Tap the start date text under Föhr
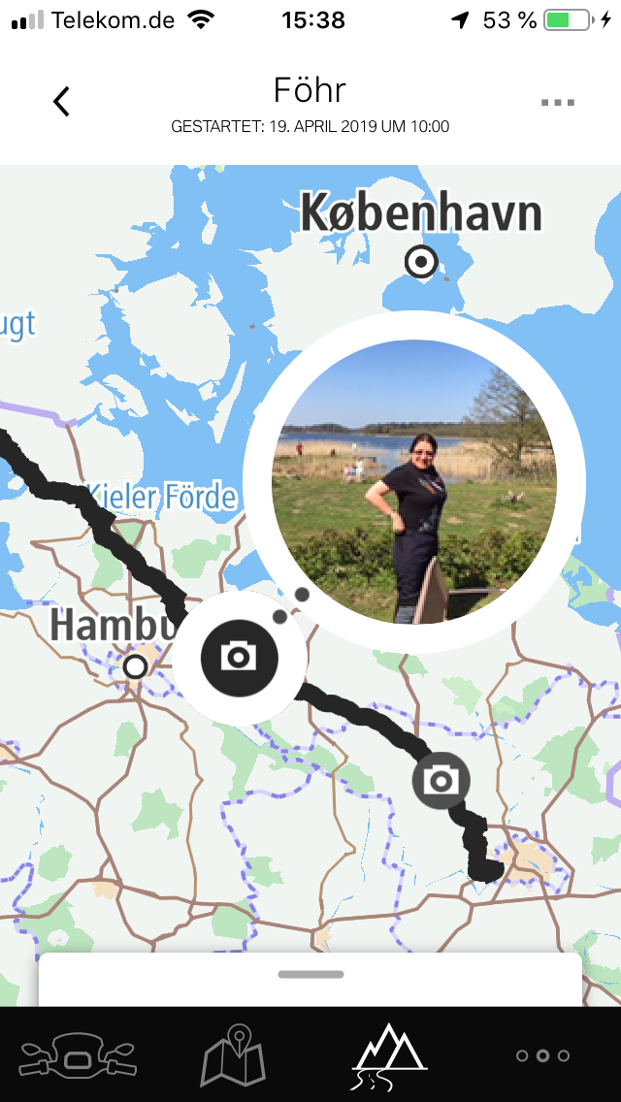Viewport: 621px width, 1102px height. pos(310,127)
